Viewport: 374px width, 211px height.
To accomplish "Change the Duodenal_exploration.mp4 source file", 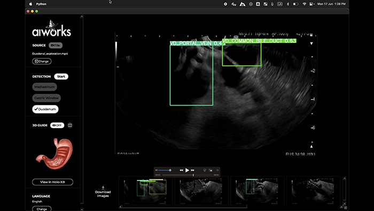I will coord(42,61).
